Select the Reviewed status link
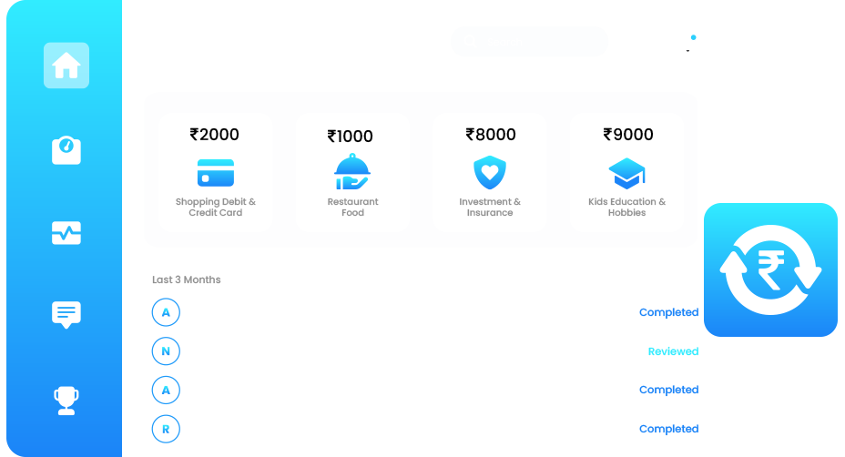Screen dimensions: 845x457 point(673,351)
